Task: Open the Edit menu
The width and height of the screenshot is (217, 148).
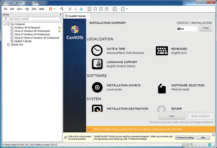Action: coord(12,9)
